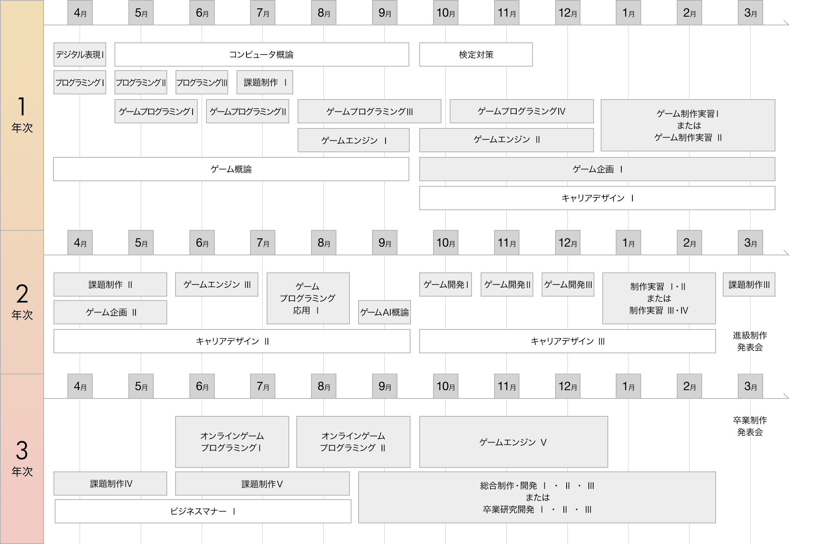Click the 検定対策 box

point(476,55)
